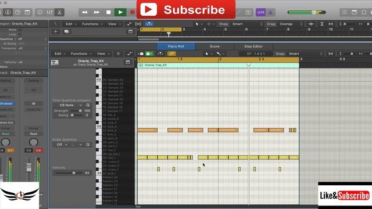
Task: Click the Fast Forward transport button
Action: (x=96, y=12)
